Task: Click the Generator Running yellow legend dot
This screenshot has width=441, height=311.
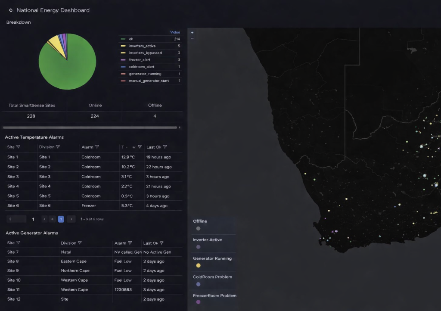Action: pos(198,265)
